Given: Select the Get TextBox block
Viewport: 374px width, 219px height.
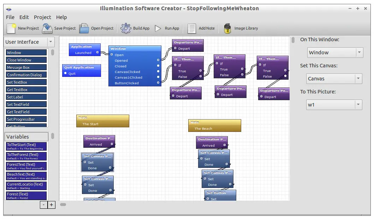Looking at the screenshot, I should pos(26,89).
